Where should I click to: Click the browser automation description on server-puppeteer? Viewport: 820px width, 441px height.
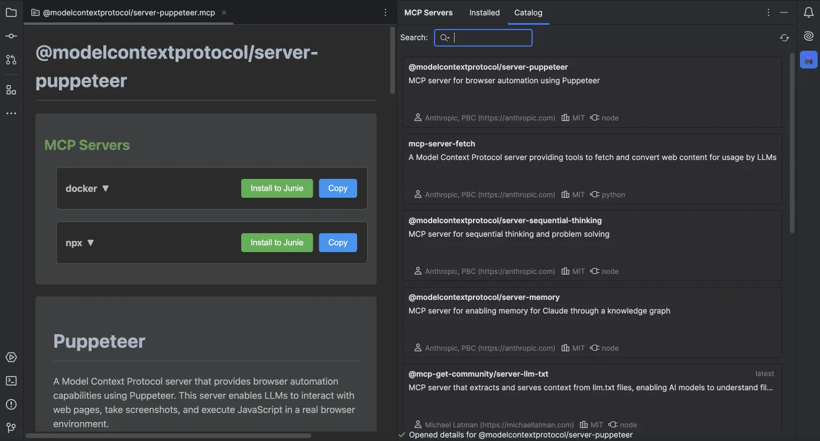click(504, 81)
